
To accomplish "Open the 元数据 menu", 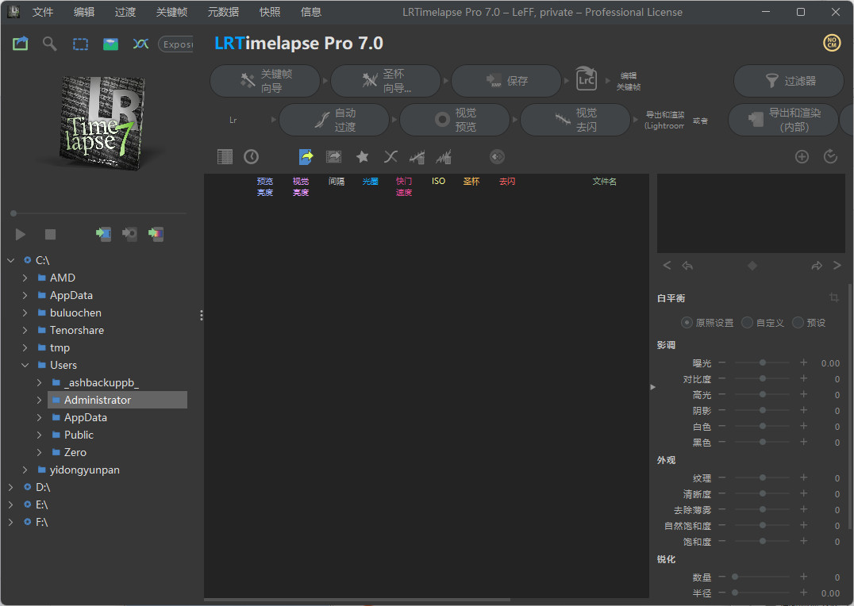I will point(223,12).
